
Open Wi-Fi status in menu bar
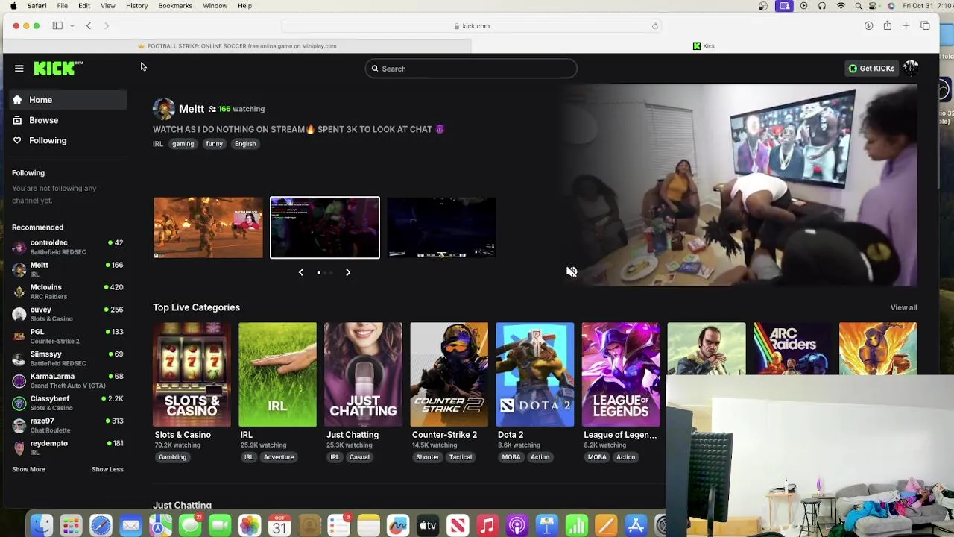click(841, 6)
